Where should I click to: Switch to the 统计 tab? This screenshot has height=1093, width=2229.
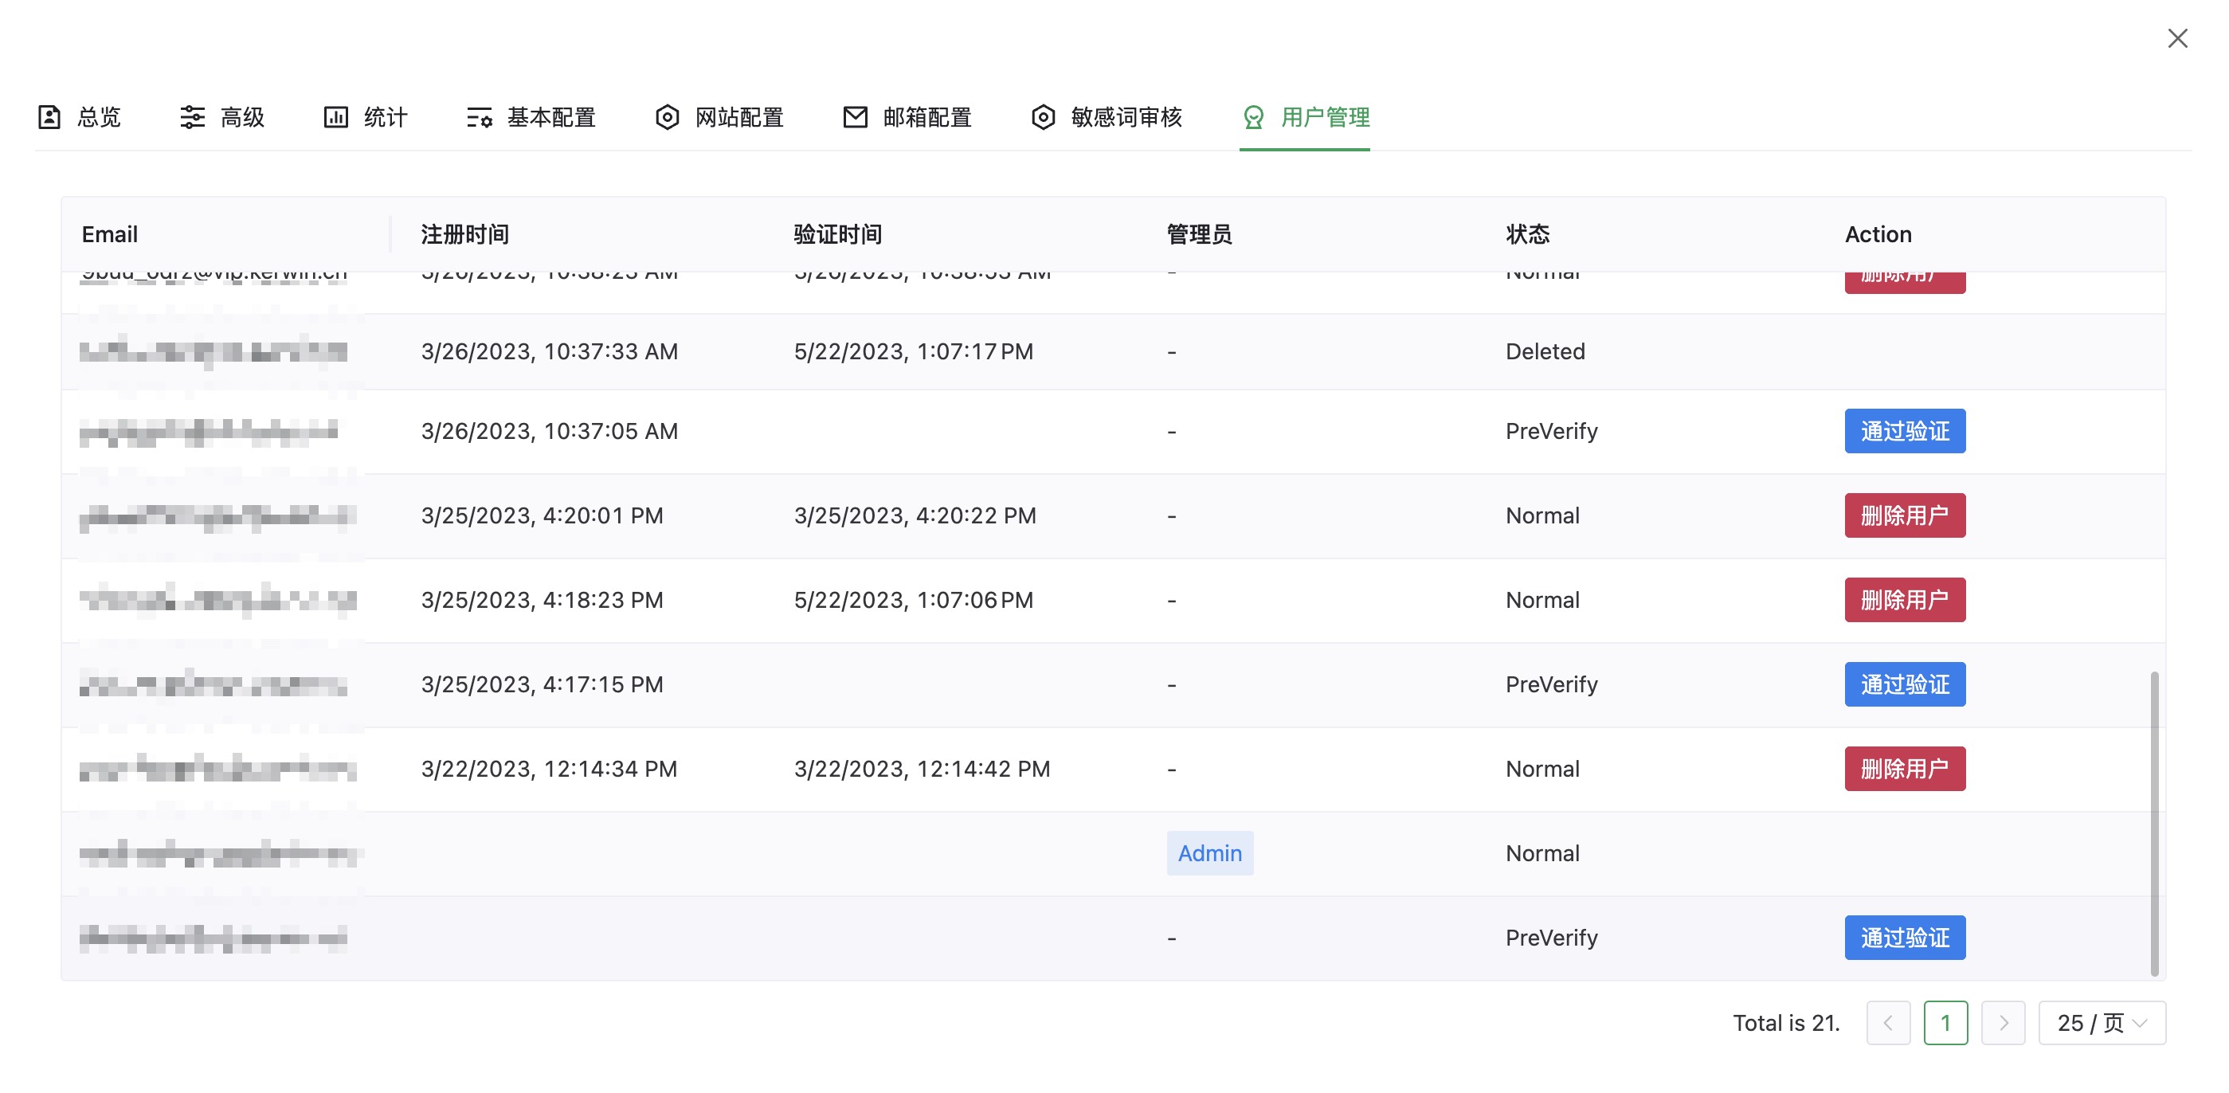coord(384,117)
